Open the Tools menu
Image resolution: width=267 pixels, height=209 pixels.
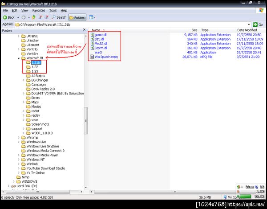pyautogui.click(x=53, y=11)
